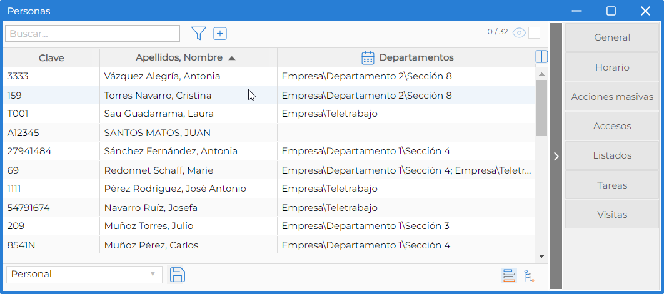The width and height of the screenshot is (664, 294).
Task: Minimize the Personas window
Action: pyautogui.click(x=576, y=11)
